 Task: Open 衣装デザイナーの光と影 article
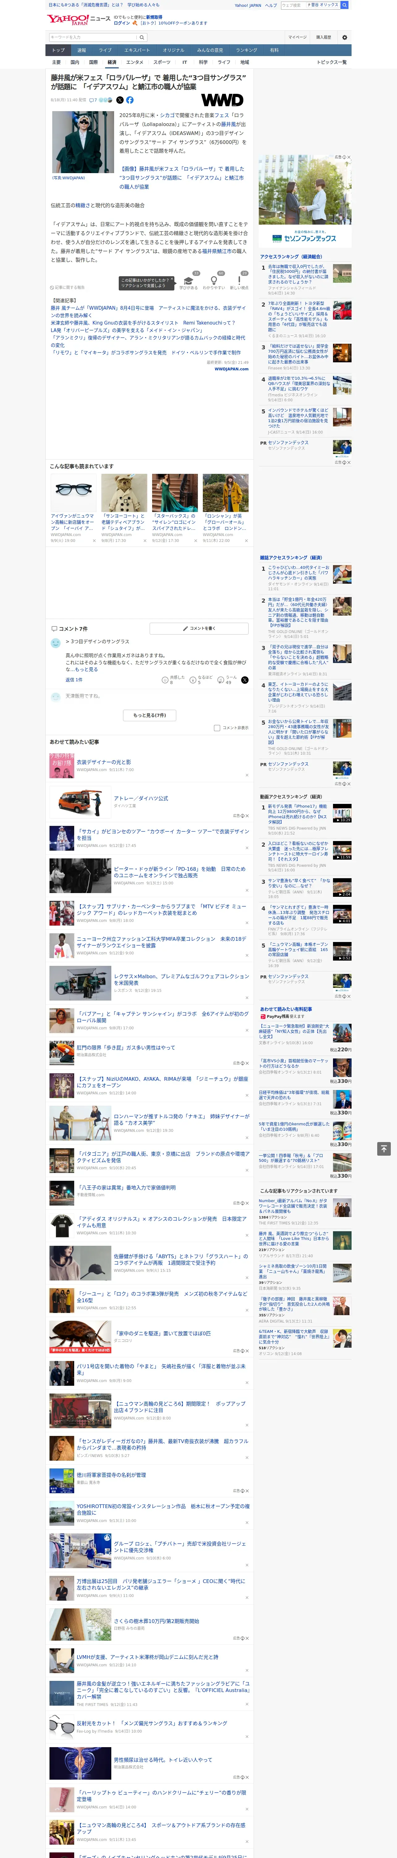(105, 762)
